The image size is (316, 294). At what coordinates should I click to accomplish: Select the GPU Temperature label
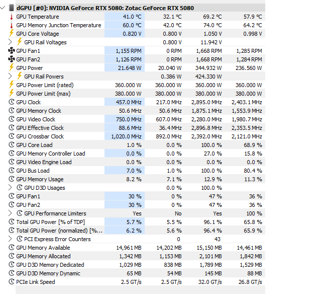coord(38,17)
